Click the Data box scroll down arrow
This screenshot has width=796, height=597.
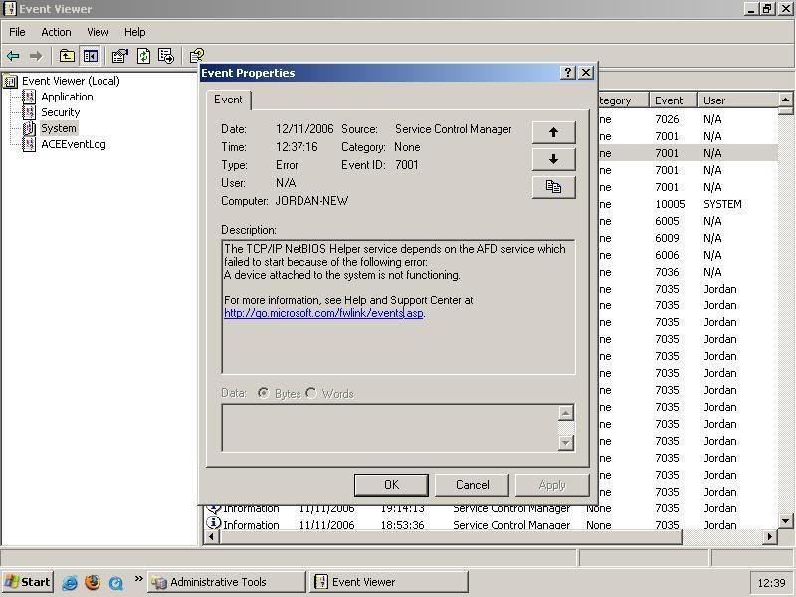coord(565,443)
